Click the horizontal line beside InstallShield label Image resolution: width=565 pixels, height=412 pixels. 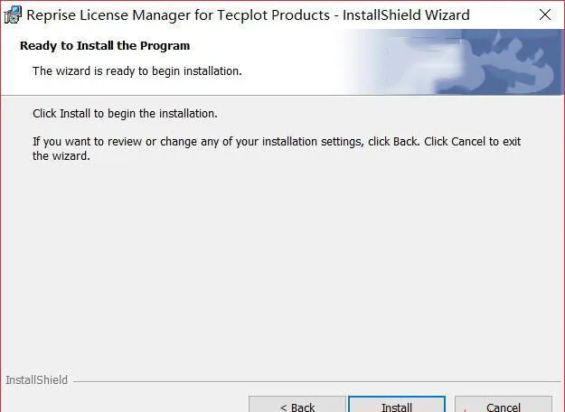pyautogui.click(x=317, y=381)
